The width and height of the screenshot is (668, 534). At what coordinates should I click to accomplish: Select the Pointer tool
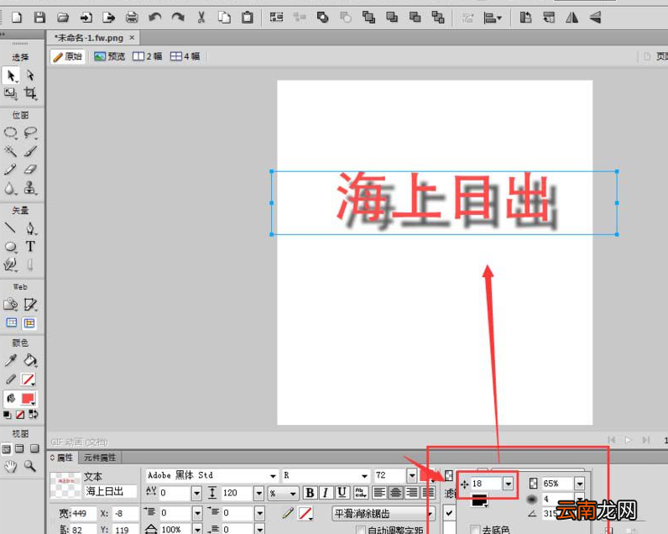tap(11, 76)
